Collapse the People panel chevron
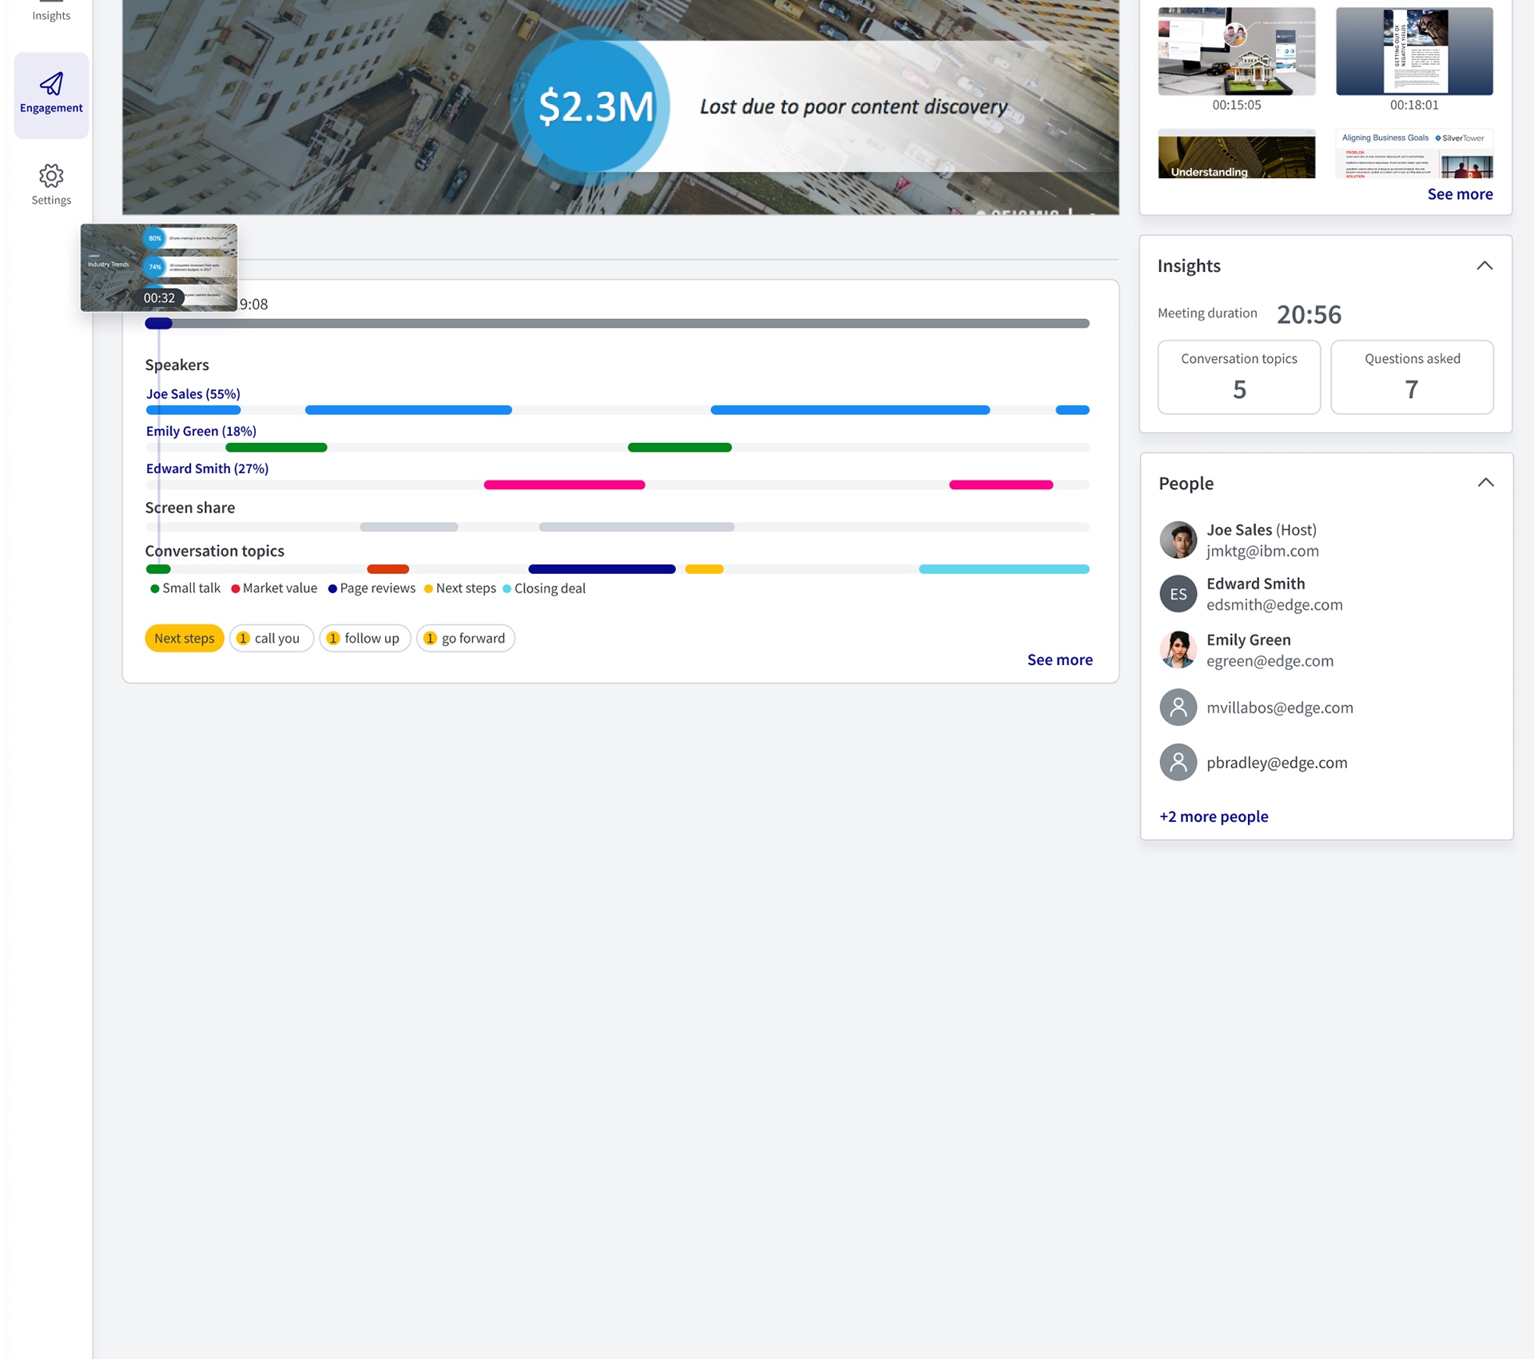Image resolution: width=1534 pixels, height=1359 pixels. 1485,483
